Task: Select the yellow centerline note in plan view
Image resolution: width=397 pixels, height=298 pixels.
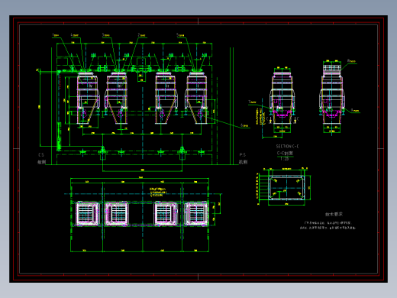Action: point(158,193)
